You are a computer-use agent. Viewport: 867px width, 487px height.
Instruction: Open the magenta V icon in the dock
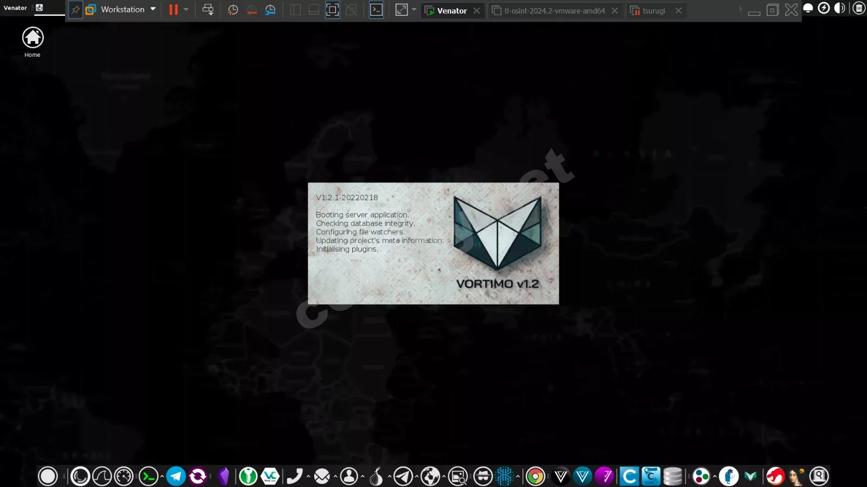tap(604, 476)
